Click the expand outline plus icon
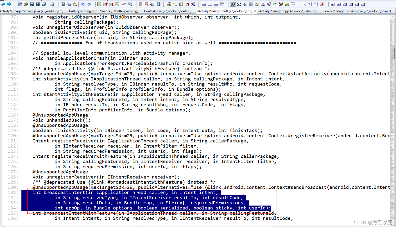 310,4
